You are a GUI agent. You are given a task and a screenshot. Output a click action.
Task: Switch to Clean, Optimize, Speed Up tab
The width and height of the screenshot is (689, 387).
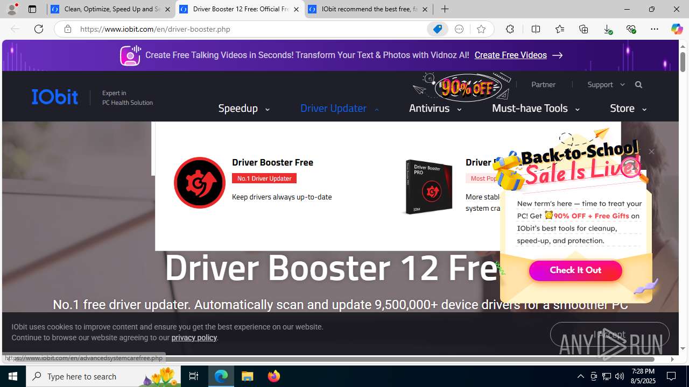click(x=111, y=9)
